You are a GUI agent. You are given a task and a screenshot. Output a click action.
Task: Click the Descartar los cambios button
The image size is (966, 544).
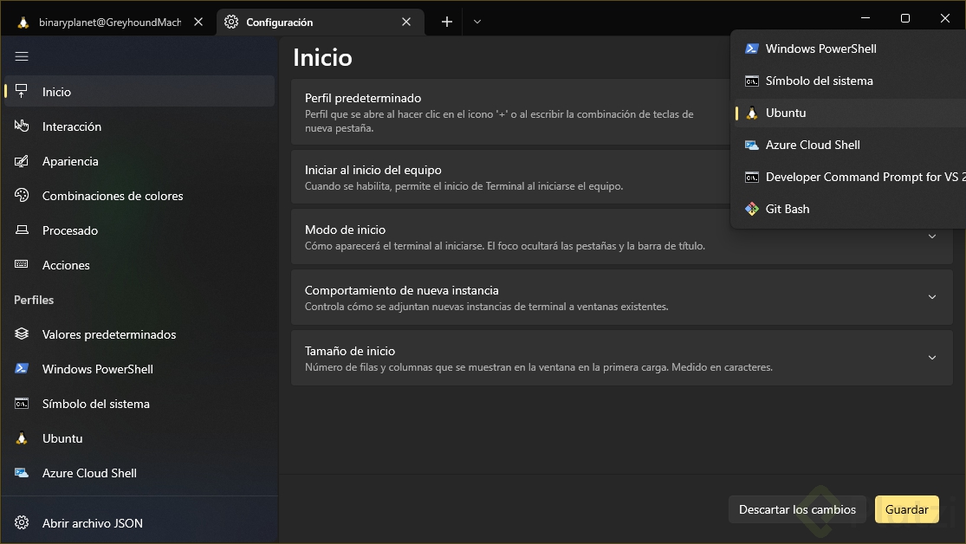tap(797, 509)
